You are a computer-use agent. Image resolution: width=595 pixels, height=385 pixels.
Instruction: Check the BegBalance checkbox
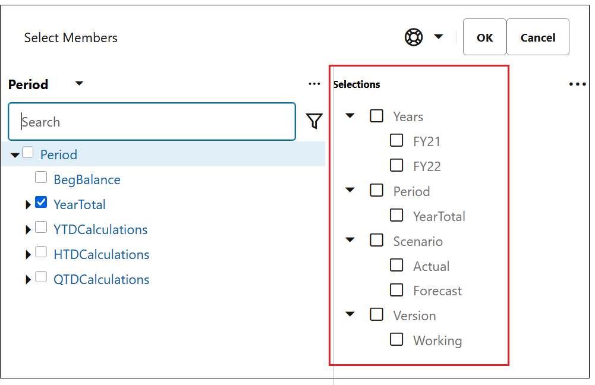pyautogui.click(x=41, y=177)
